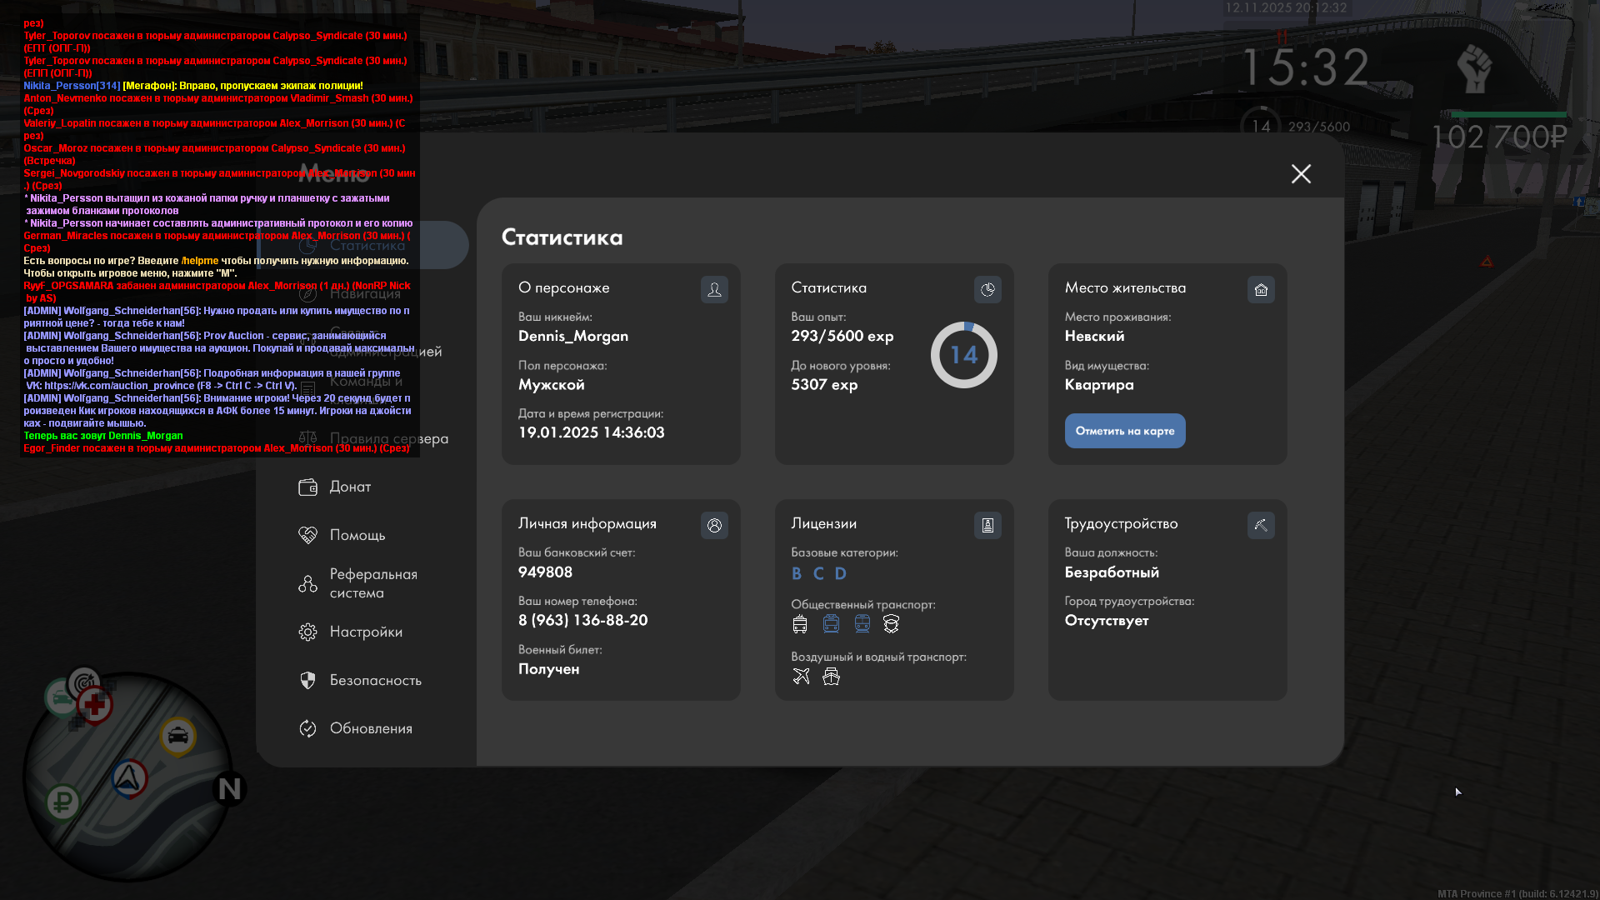Screen dimensions: 1600x900
Task: Click the airplane license icon
Action: (801, 676)
